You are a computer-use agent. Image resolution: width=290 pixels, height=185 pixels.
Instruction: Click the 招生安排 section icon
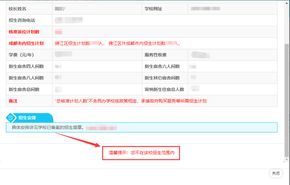pos(11,118)
